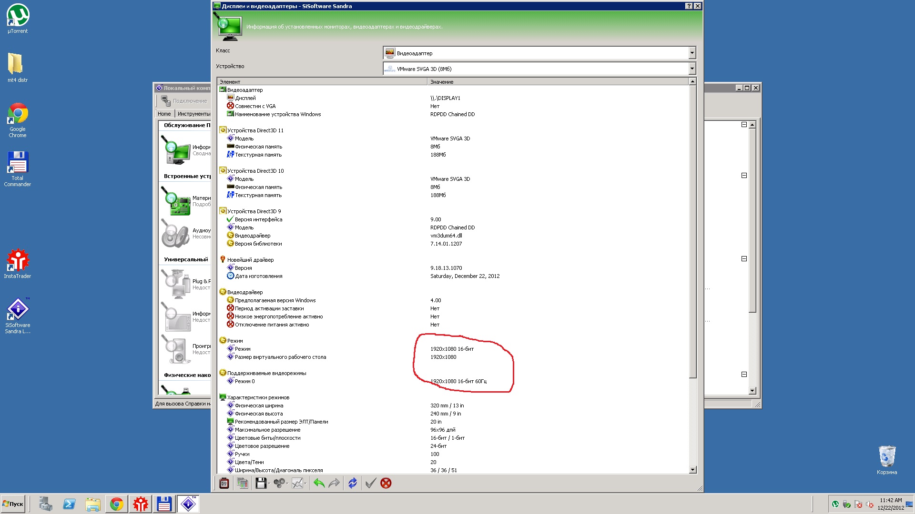Click the line chart icon in toolbar
The width and height of the screenshot is (915, 514).
pyautogui.click(x=297, y=484)
